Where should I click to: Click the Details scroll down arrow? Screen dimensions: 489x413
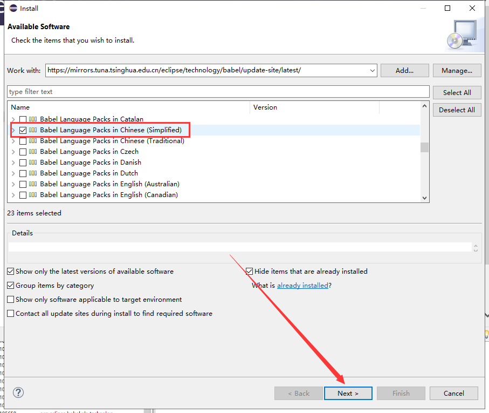click(476, 250)
